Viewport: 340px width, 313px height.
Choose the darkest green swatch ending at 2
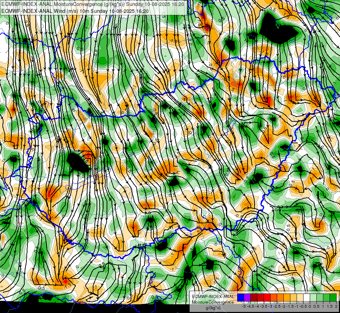(333, 298)
